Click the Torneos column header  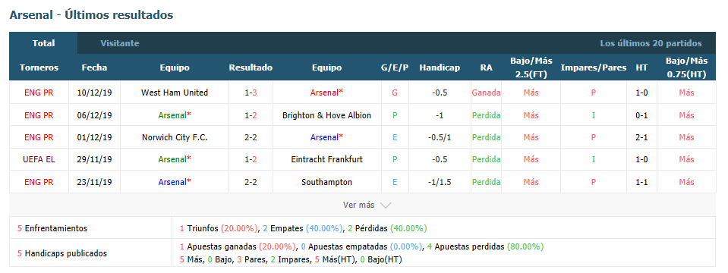[39, 67]
